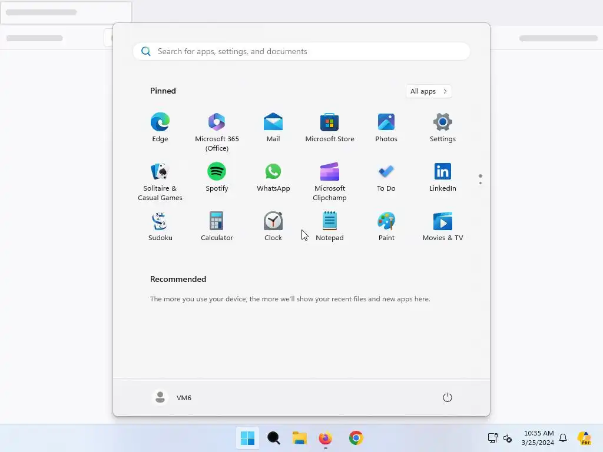Open the Mail app
The image size is (603, 452).
(x=273, y=128)
